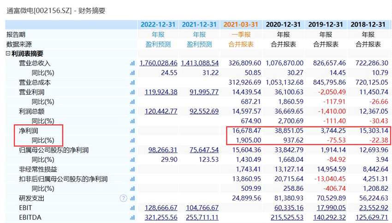Screen dimensions: 392x223
Task: Open EBIT link 104,766.67
Action: [202, 208]
